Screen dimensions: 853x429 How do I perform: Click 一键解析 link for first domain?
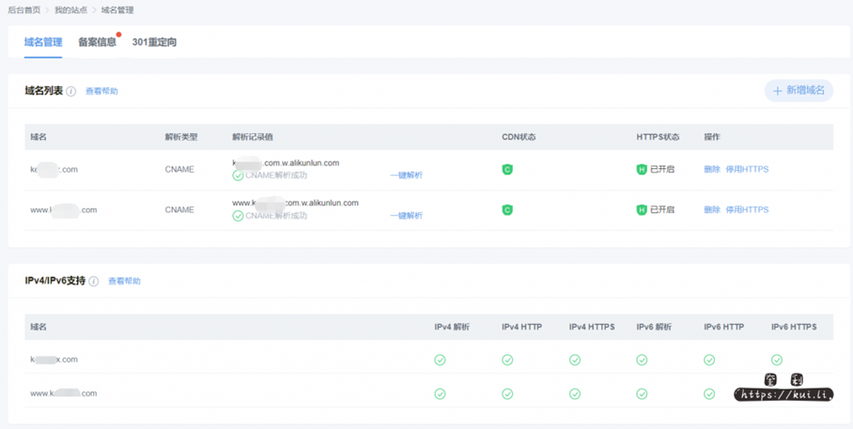coord(406,176)
